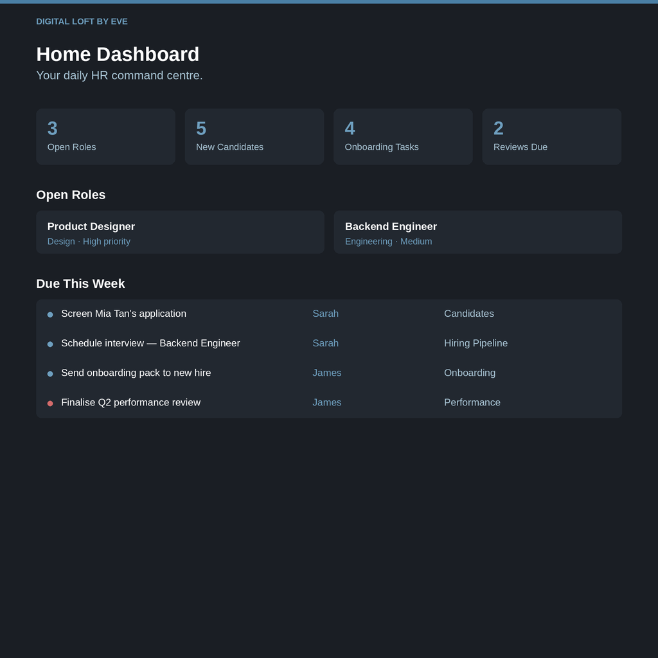
Task: Click the Candidates category label
Action: [468, 314]
